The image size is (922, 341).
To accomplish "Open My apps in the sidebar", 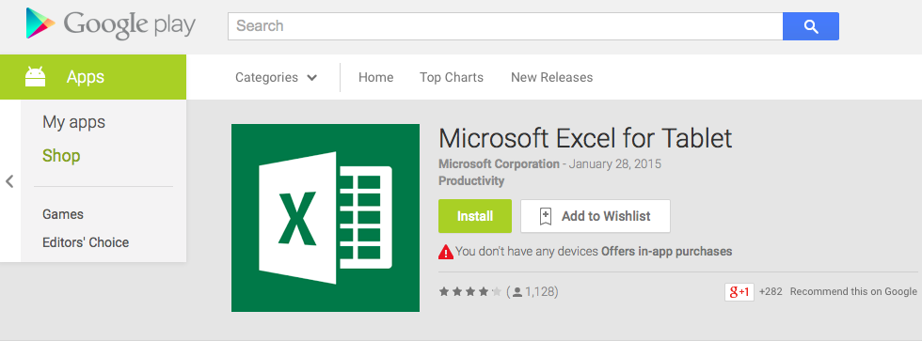I will (x=74, y=122).
